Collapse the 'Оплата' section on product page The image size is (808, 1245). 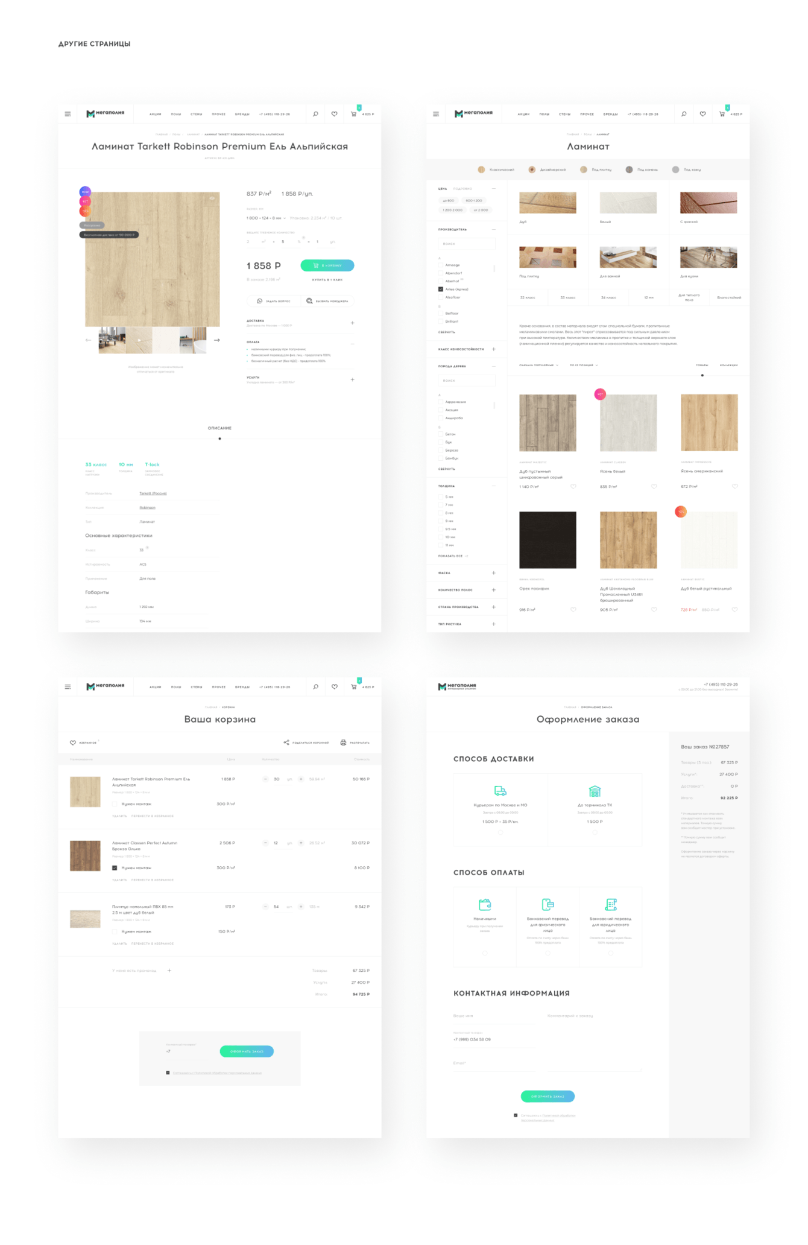pyautogui.click(x=353, y=344)
